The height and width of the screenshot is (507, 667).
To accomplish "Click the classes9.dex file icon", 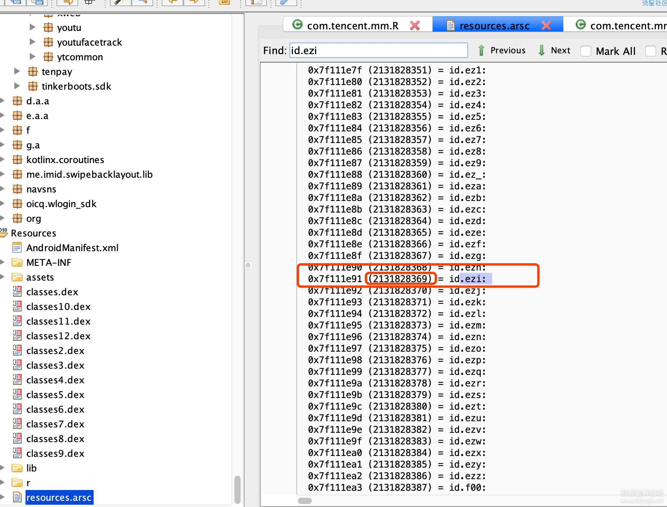I will [17, 453].
